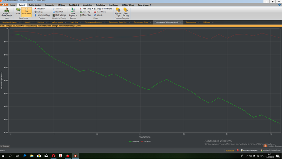282x159 pixels.
Task: Open the Opponents ribbon tab
Action: (x=49, y=5)
